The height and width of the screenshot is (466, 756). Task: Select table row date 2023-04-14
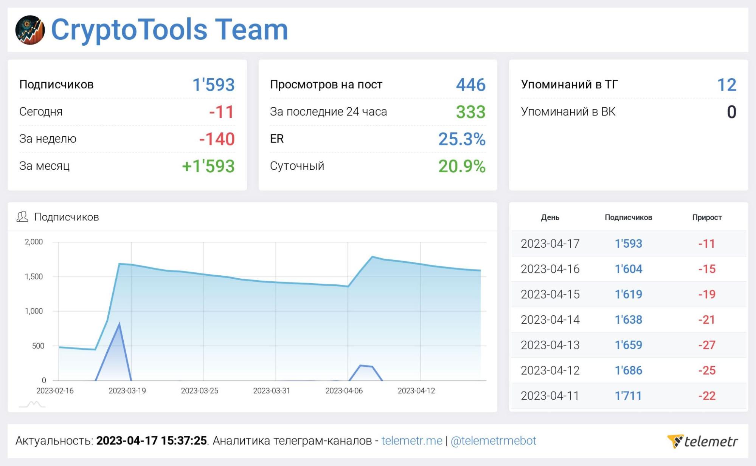click(x=550, y=319)
